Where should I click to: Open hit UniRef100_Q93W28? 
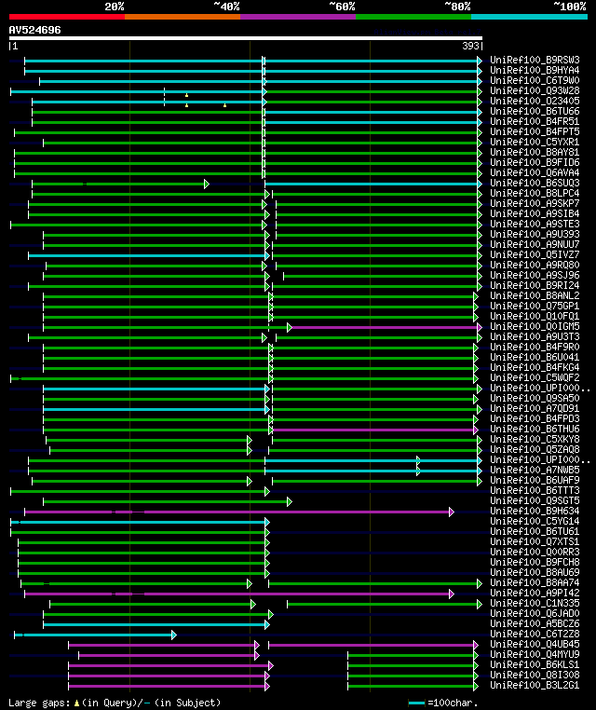(535, 90)
